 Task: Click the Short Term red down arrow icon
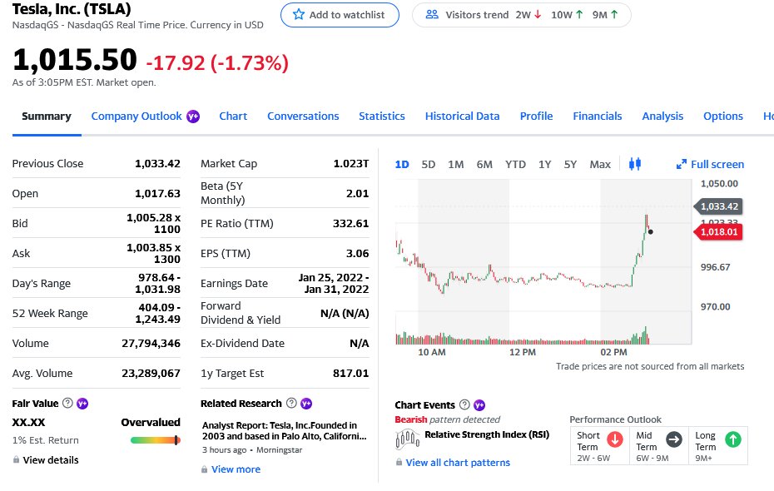pyautogui.click(x=614, y=439)
